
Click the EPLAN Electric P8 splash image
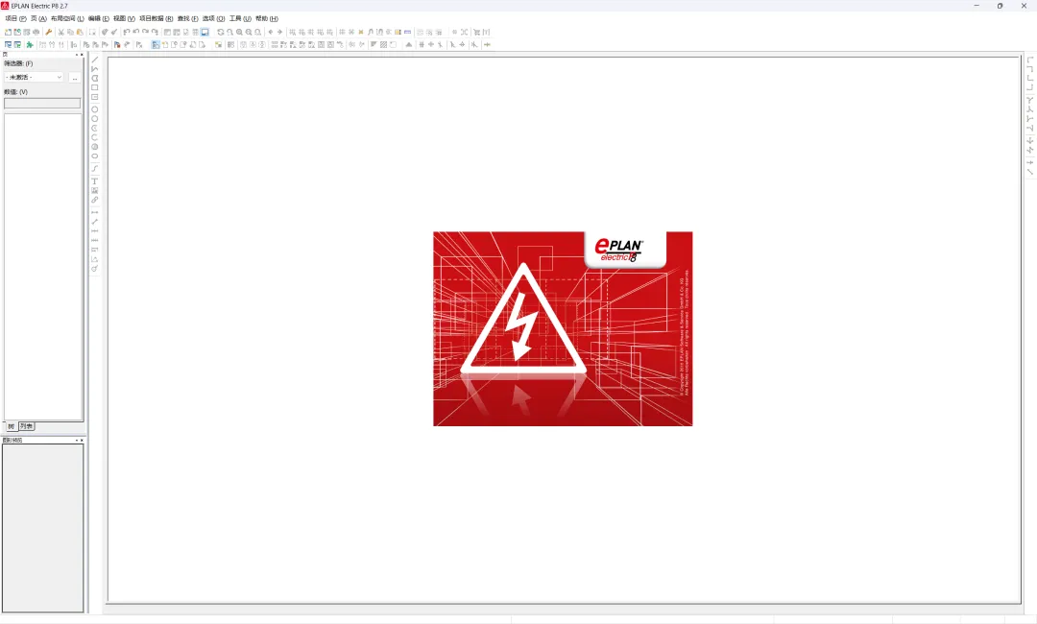tap(563, 328)
